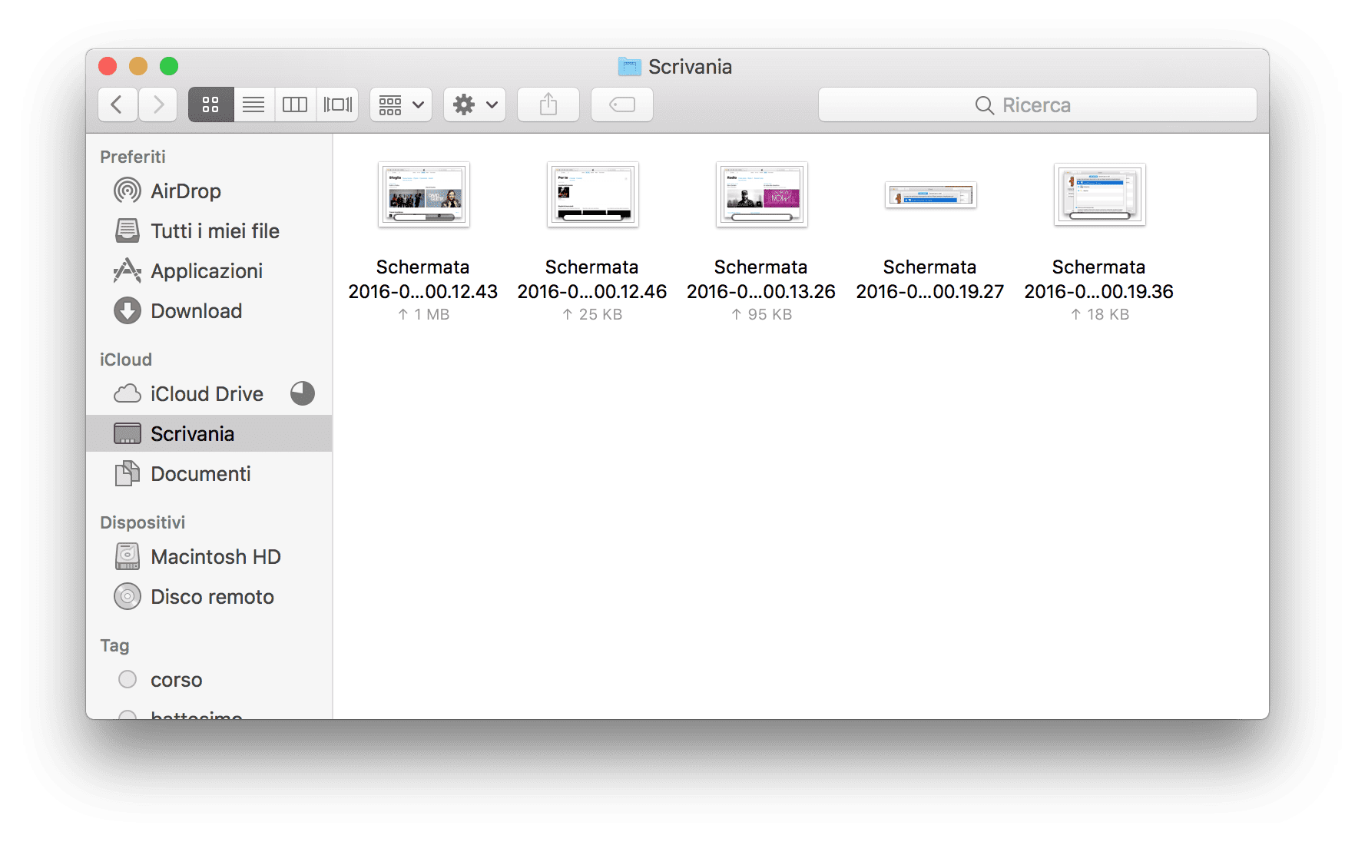This screenshot has width=1355, height=842.
Task: Filter by the corso tag
Action: click(176, 680)
